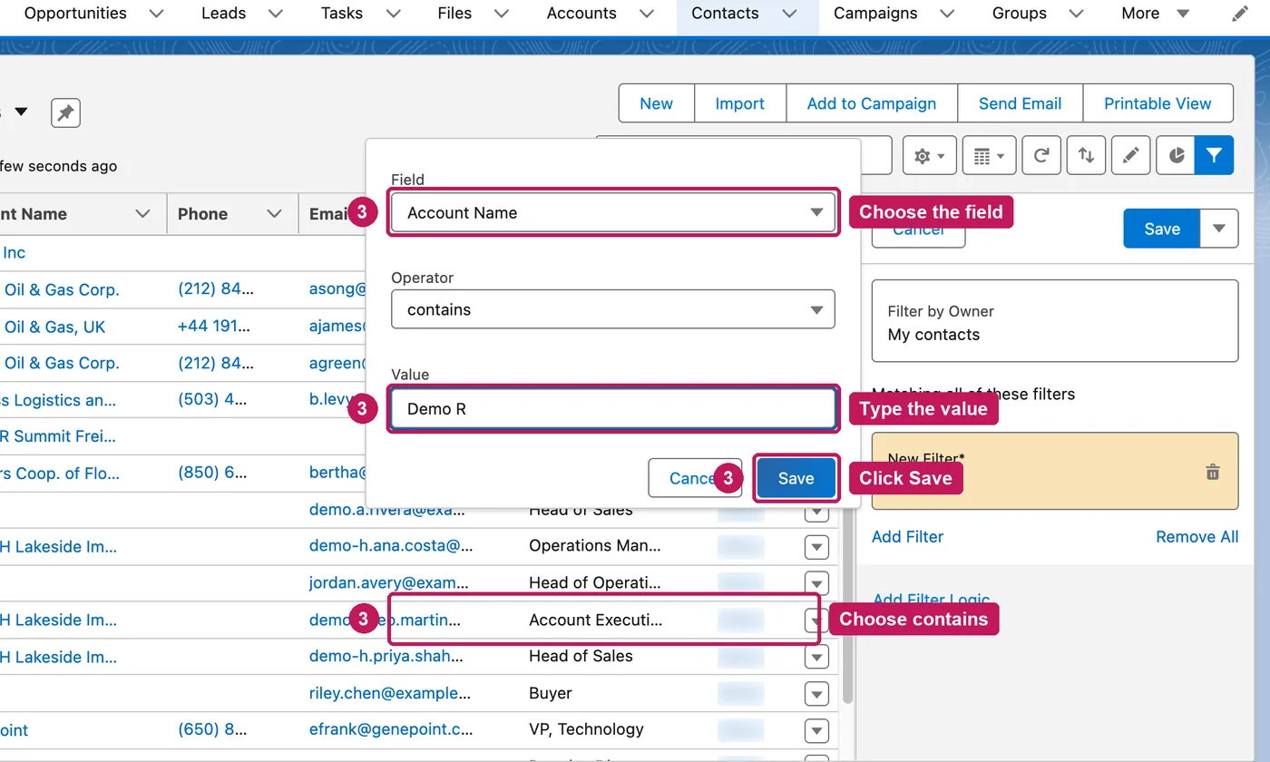
Task: Pin this list view with the pin icon
Action: (65, 113)
